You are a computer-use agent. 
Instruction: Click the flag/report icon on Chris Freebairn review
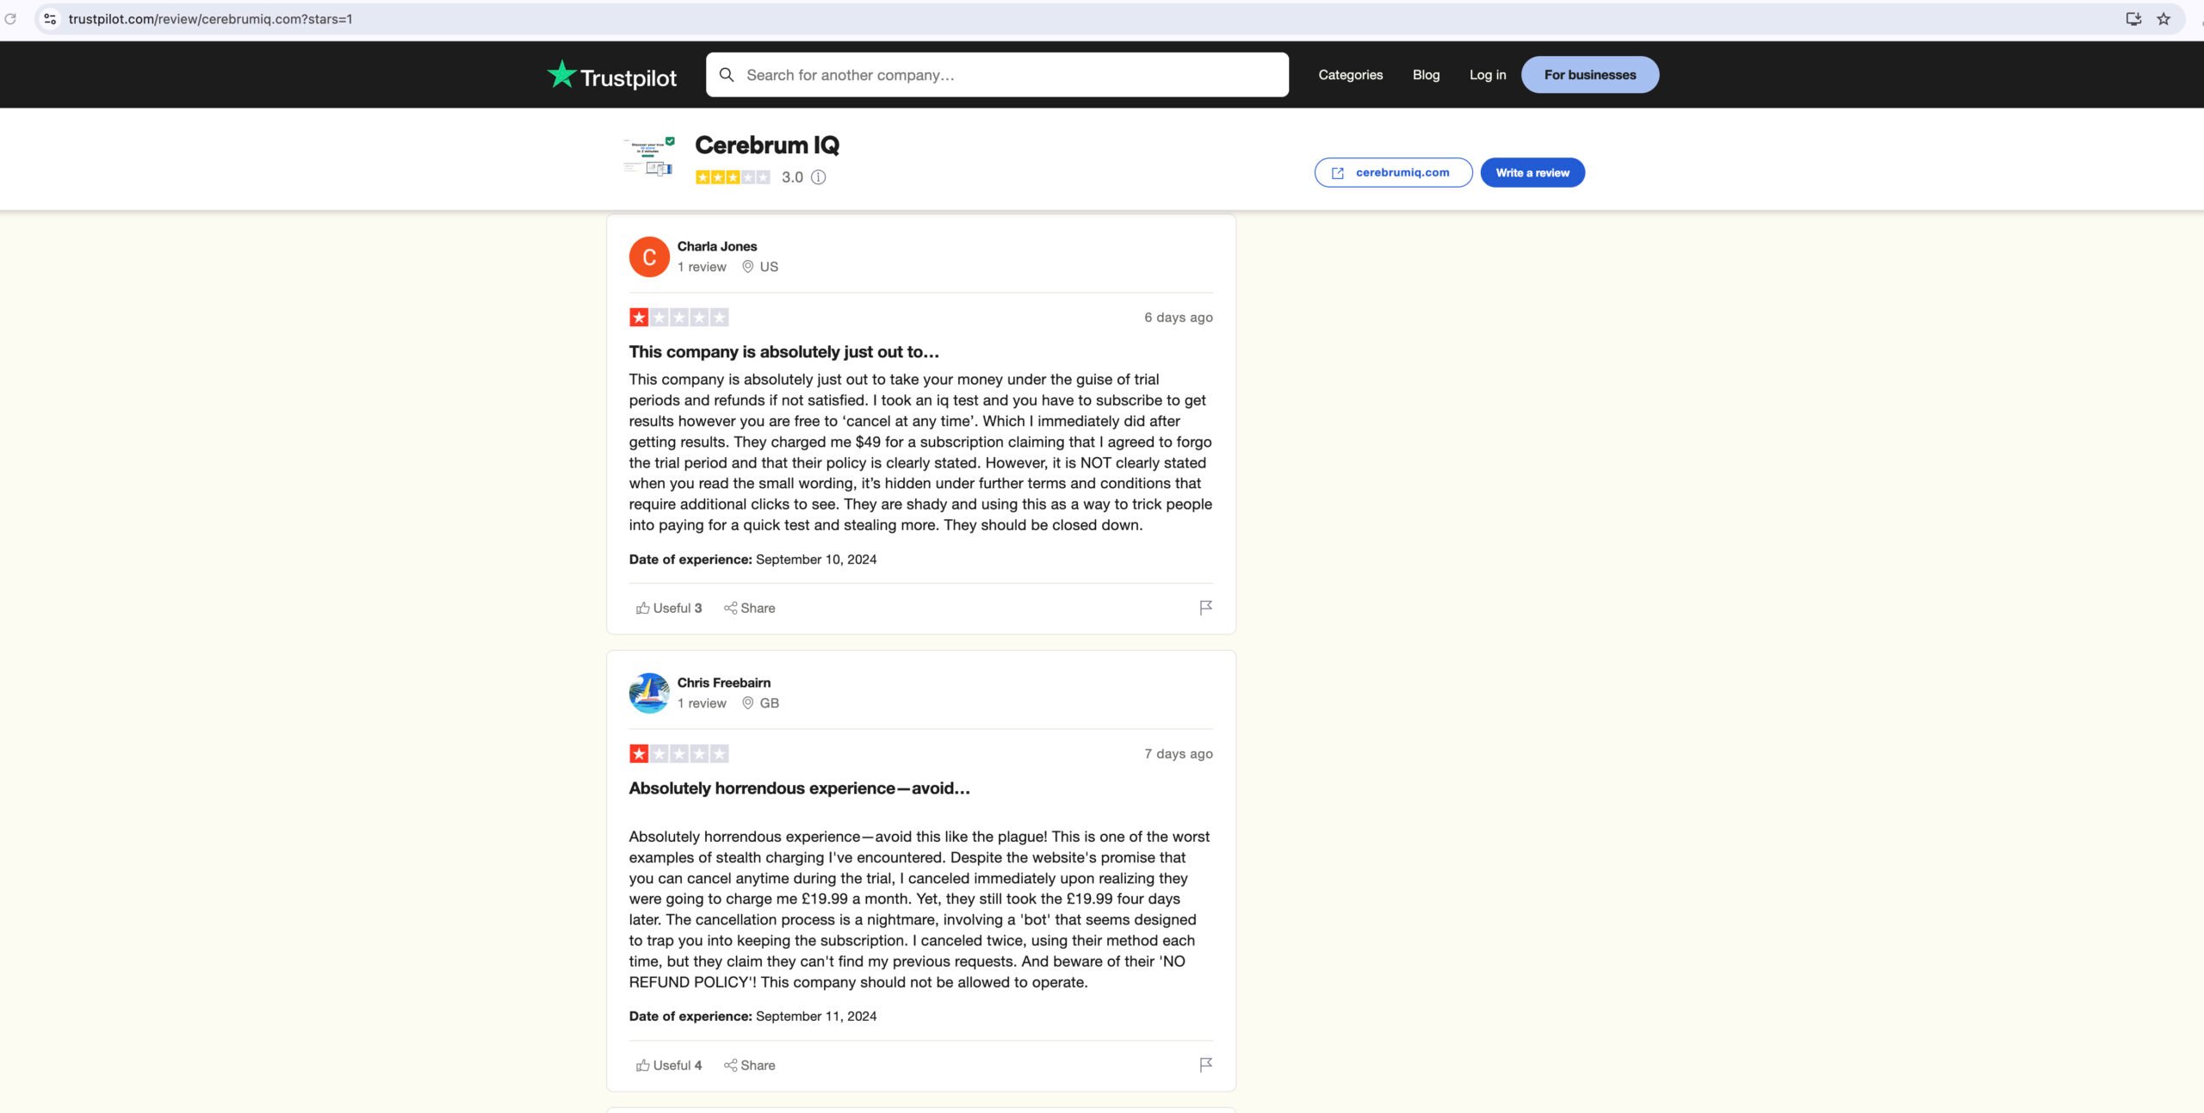point(1204,1065)
